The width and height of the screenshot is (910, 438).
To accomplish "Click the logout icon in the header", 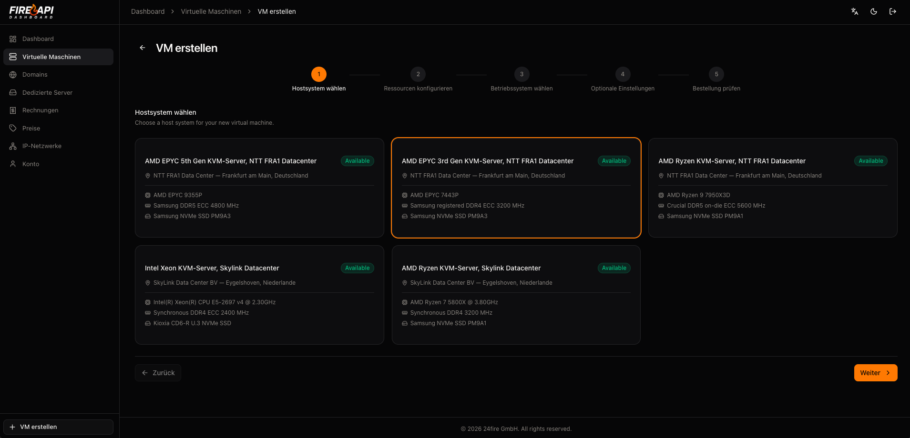I will point(893,11).
